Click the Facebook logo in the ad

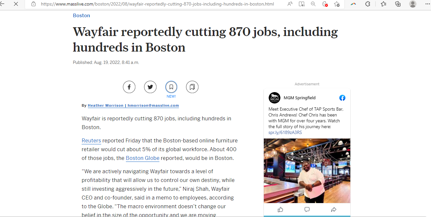(x=342, y=98)
